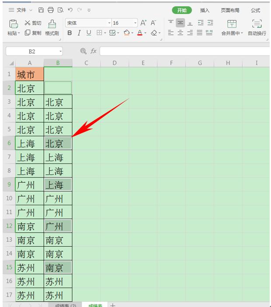Viewport: 271px width, 307px height.
Task: Apply cell borders icon
Action: click(99, 33)
